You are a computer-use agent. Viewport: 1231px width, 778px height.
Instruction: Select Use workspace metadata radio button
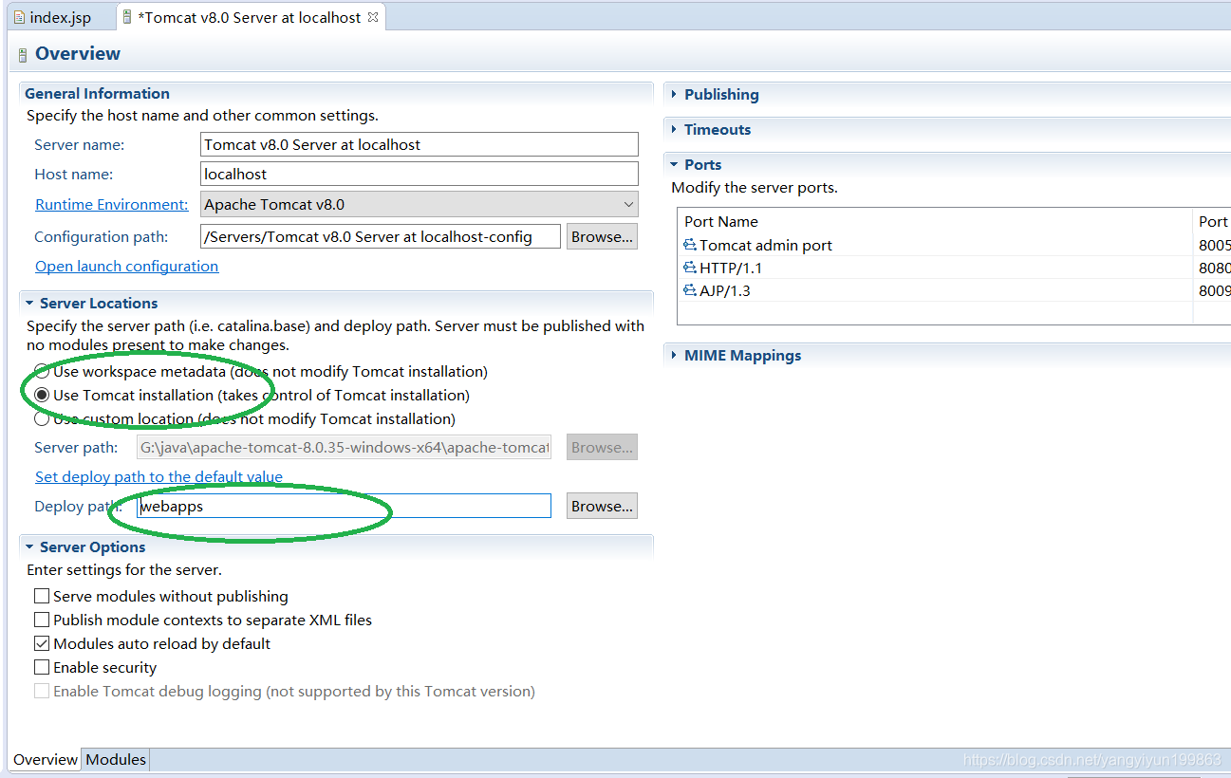42,371
